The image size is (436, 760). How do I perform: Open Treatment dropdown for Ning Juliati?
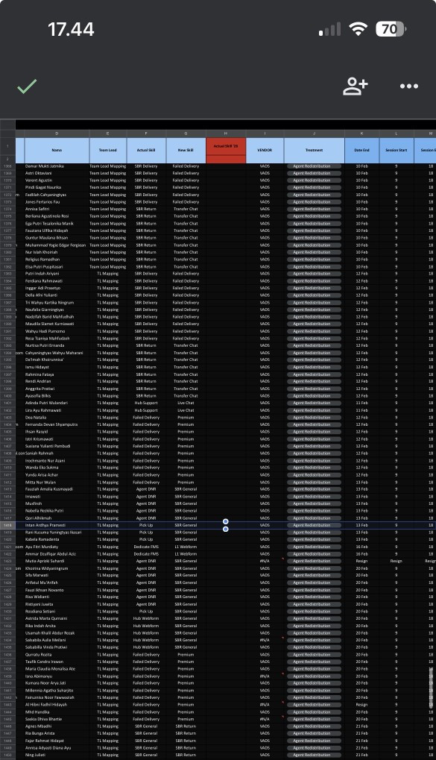[314, 755]
